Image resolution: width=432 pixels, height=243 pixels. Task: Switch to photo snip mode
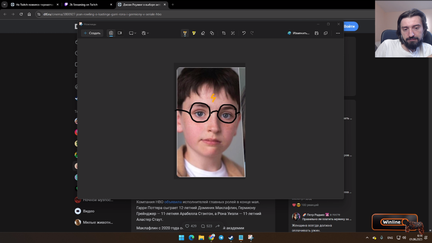(x=111, y=33)
